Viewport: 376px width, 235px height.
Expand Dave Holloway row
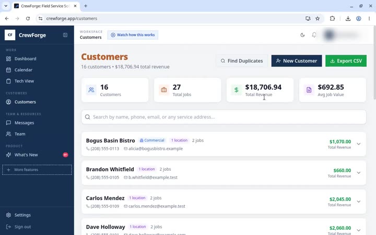click(x=358, y=230)
